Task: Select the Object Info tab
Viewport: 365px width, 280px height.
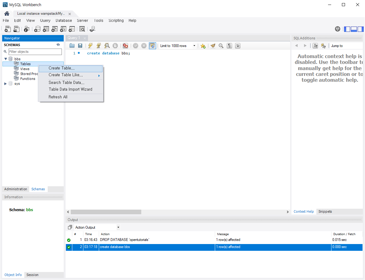Action: tap(13, 275)
